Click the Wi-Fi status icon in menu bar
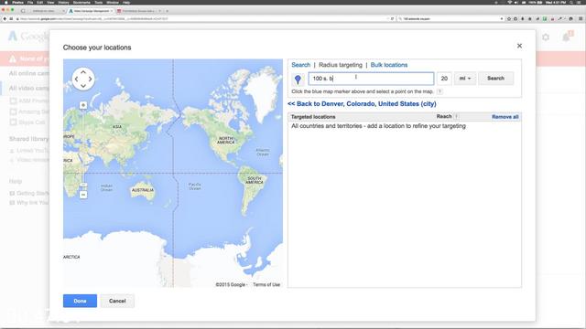Viewport: 586px width, 329px height. click(x=509, y=2)
